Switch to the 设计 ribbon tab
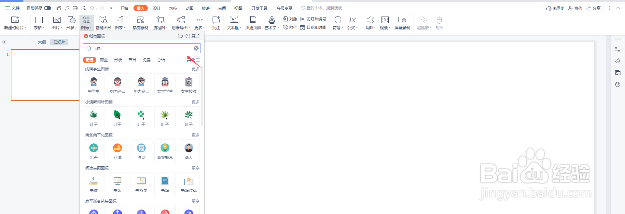The height and width of the screenshot is (214, 625). pyautogui.click(x=157, y=8)
